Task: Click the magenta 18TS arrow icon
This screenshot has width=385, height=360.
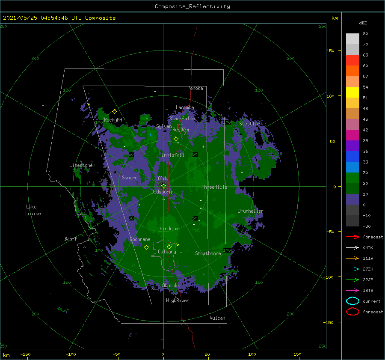Action: point(352,291)
